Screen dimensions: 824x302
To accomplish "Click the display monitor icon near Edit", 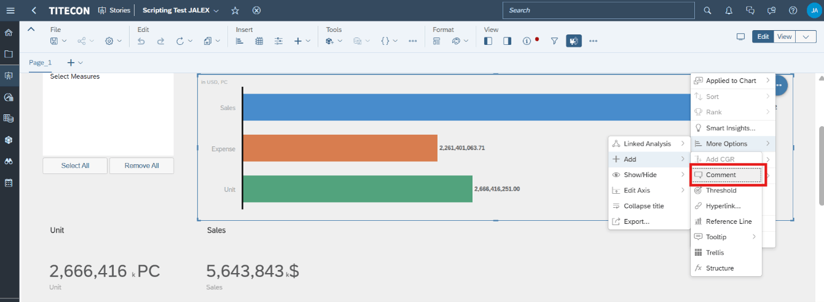I will click(x=741, y=37).
